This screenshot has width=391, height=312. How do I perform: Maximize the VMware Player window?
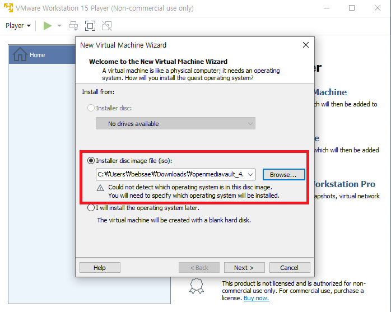[x=352, y=8]
